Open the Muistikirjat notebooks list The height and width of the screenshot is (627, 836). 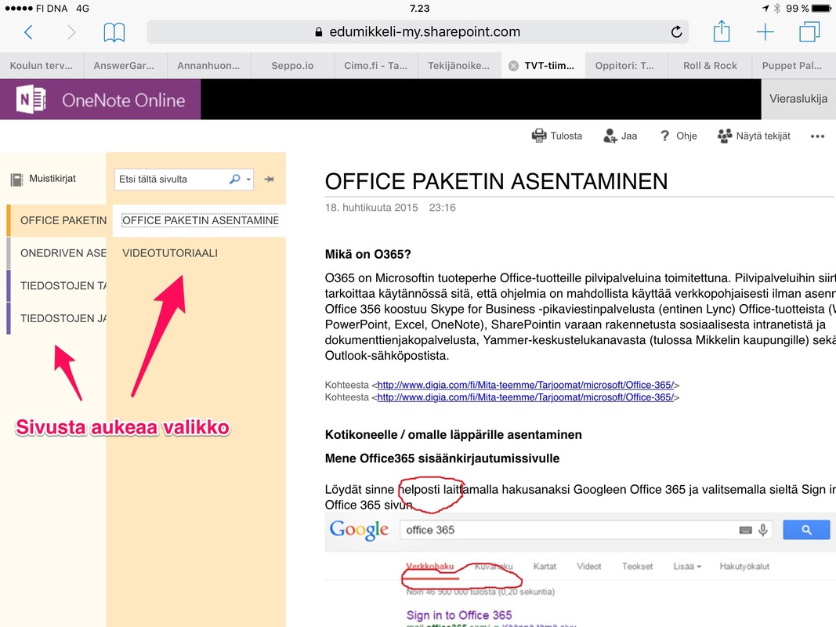pyautogui.click(x=44, y=179)
